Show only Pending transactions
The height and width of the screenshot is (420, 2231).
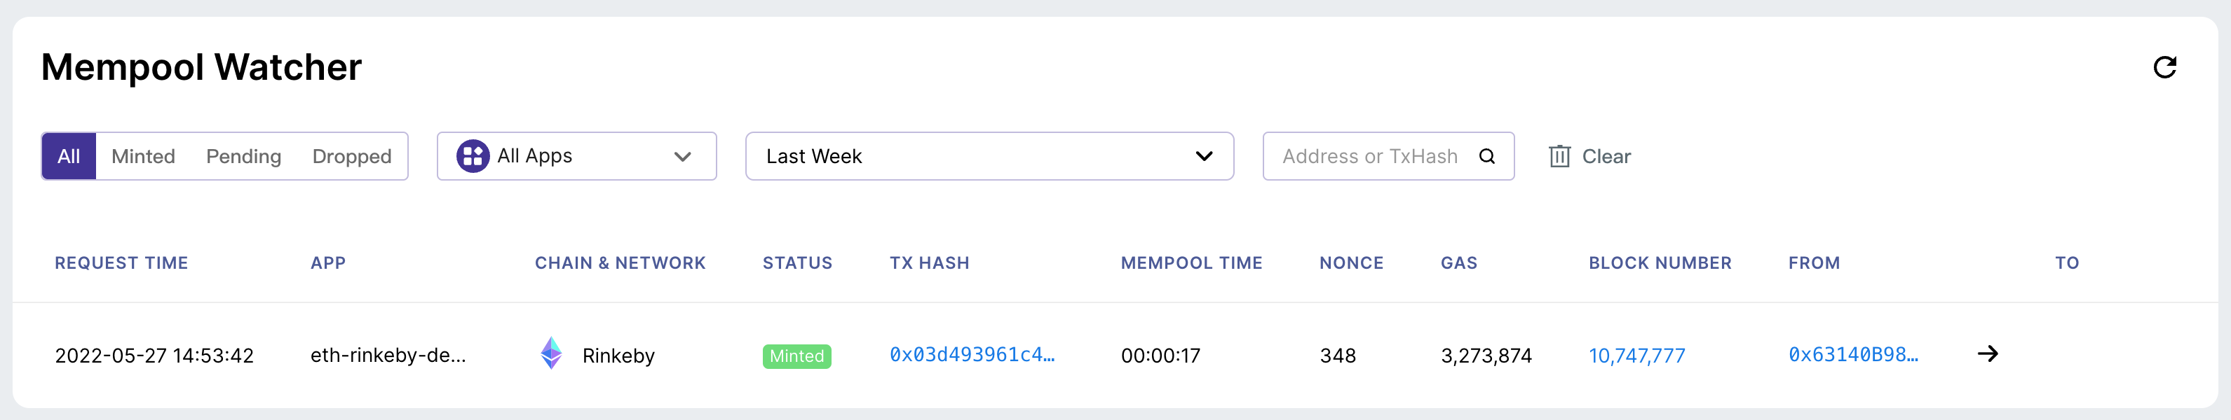pos(243,156)
